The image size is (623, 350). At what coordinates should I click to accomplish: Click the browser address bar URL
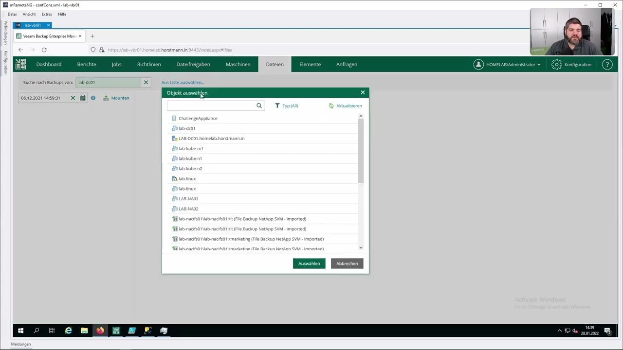170,50
